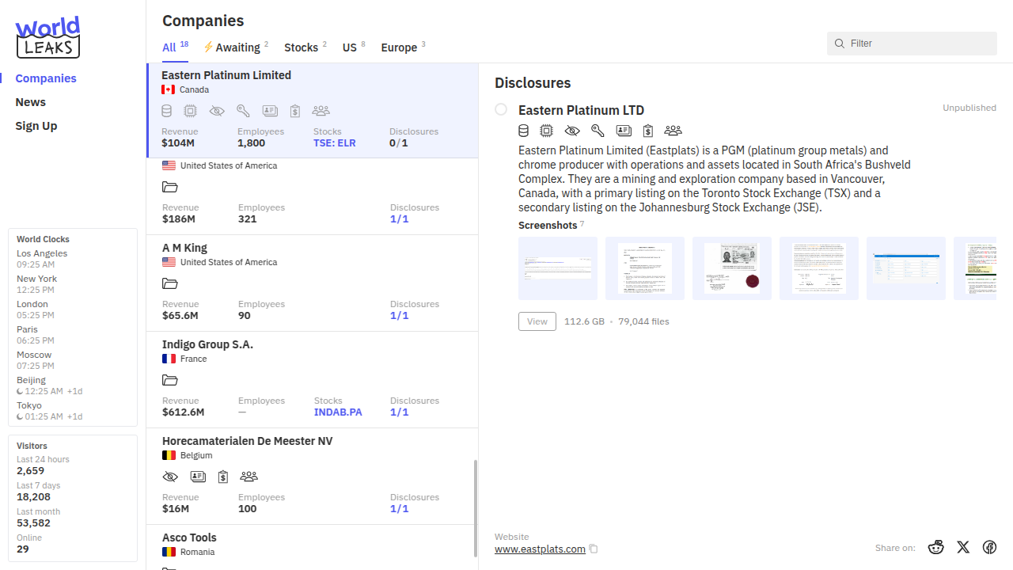Open INDAB.PA stock link
This screenshot has width=1013, height=570.
coord(338,412)
